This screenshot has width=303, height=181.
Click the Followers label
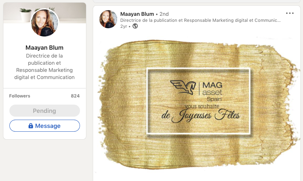coord(20,96)
